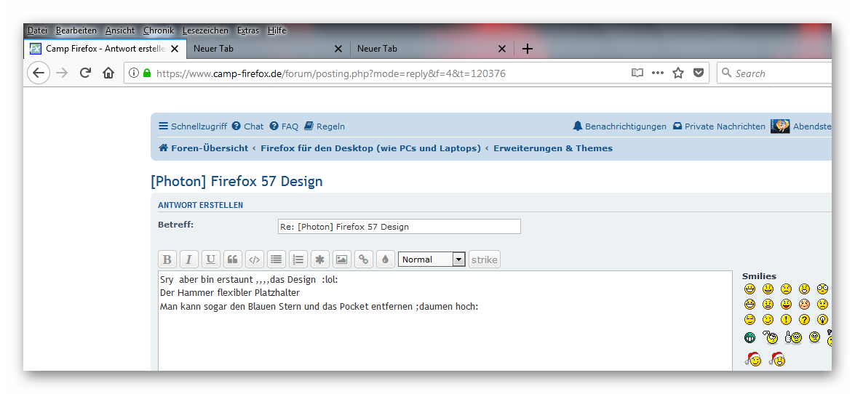Switch to Camp Firefox Antwort erstellen tab
This screenshot has height=394, width=855.
point(105,49)
